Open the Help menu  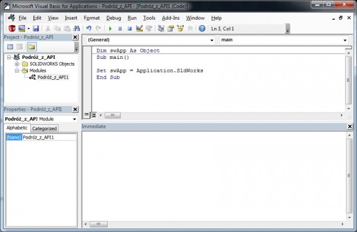pos(217,18)
